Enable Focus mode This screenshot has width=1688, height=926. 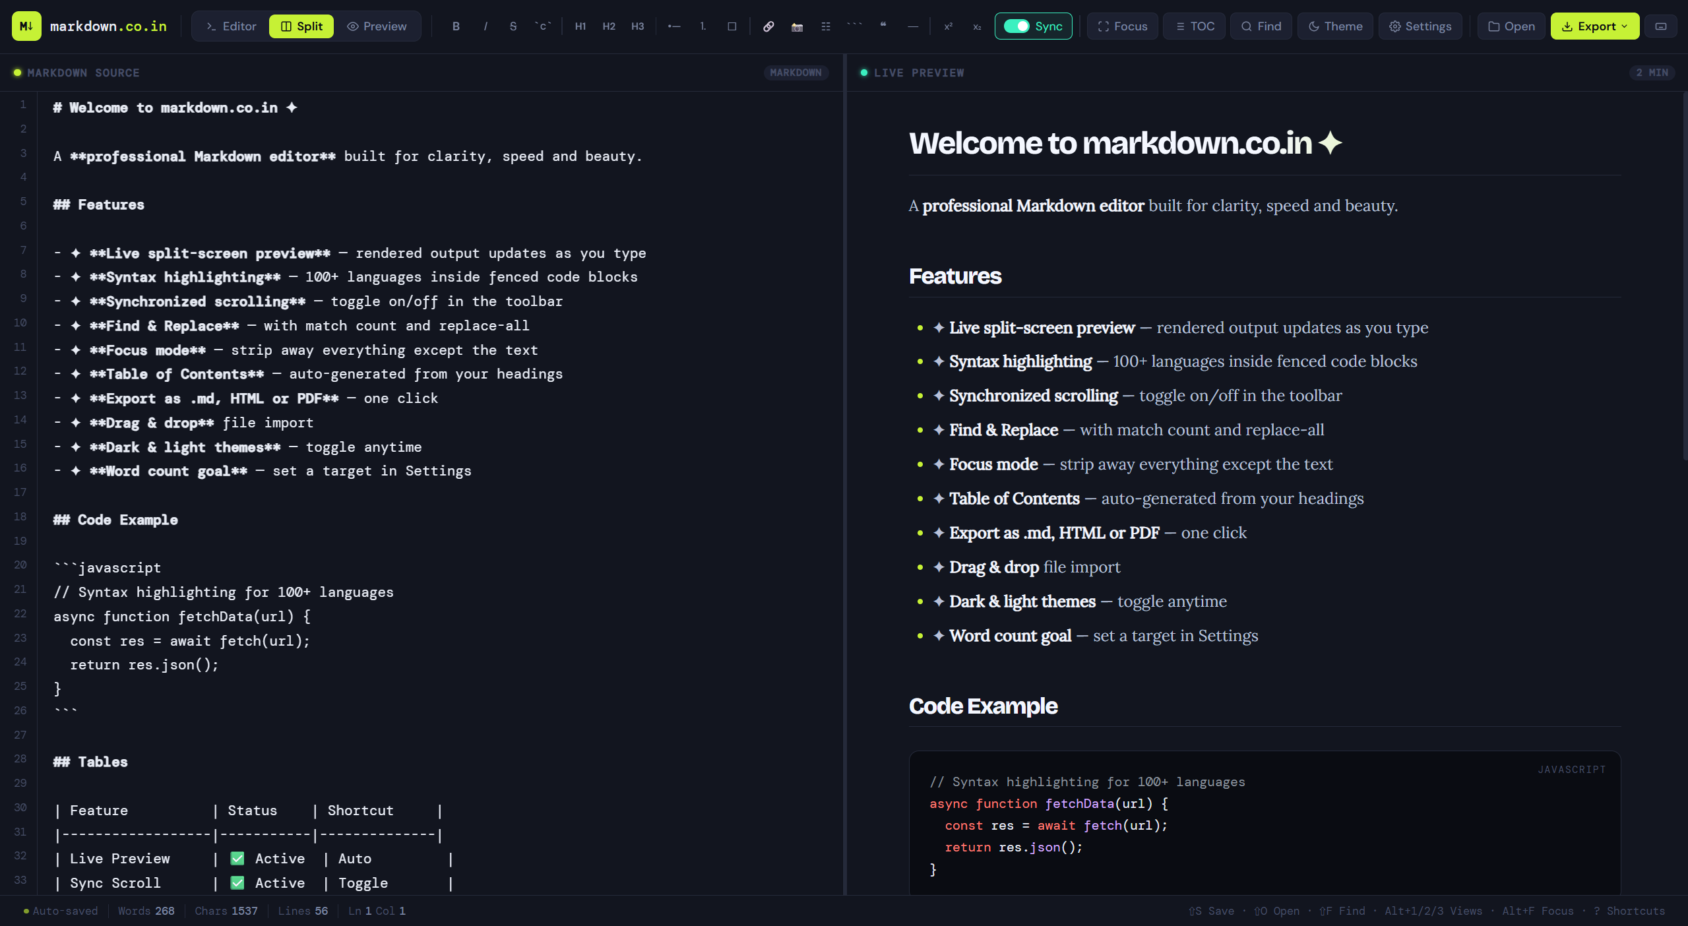pyautogui.click(x=1123, y=26)
